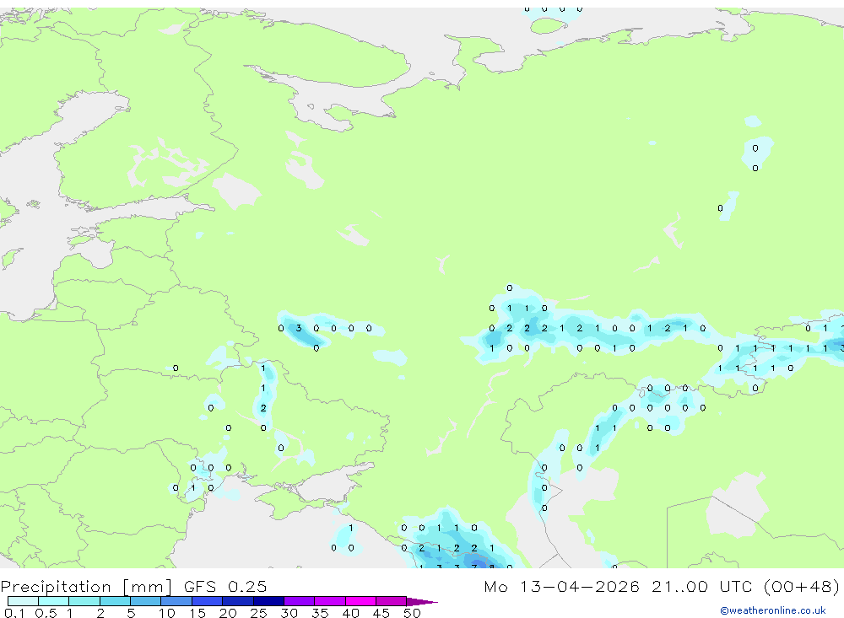This screenshot has height=618, width=844.
Task: Click the 45–50 mm legend color swatch
Action: 392,601
